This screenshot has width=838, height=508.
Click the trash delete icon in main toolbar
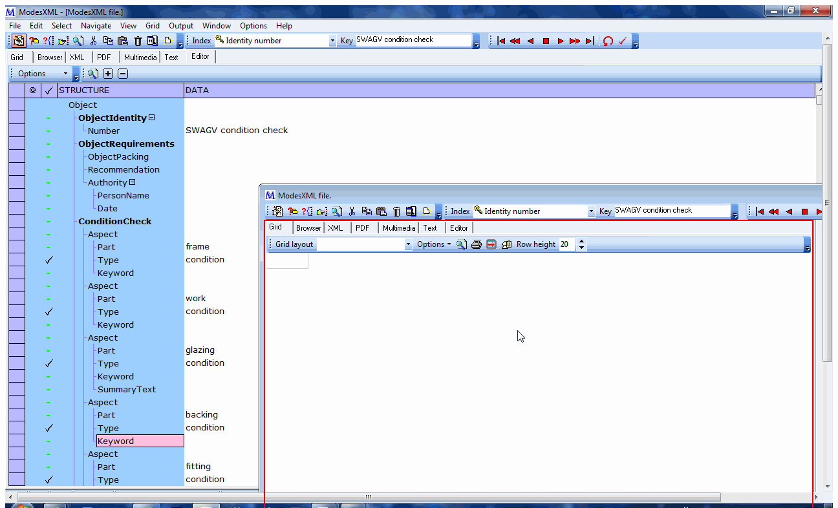coord(138,41)
